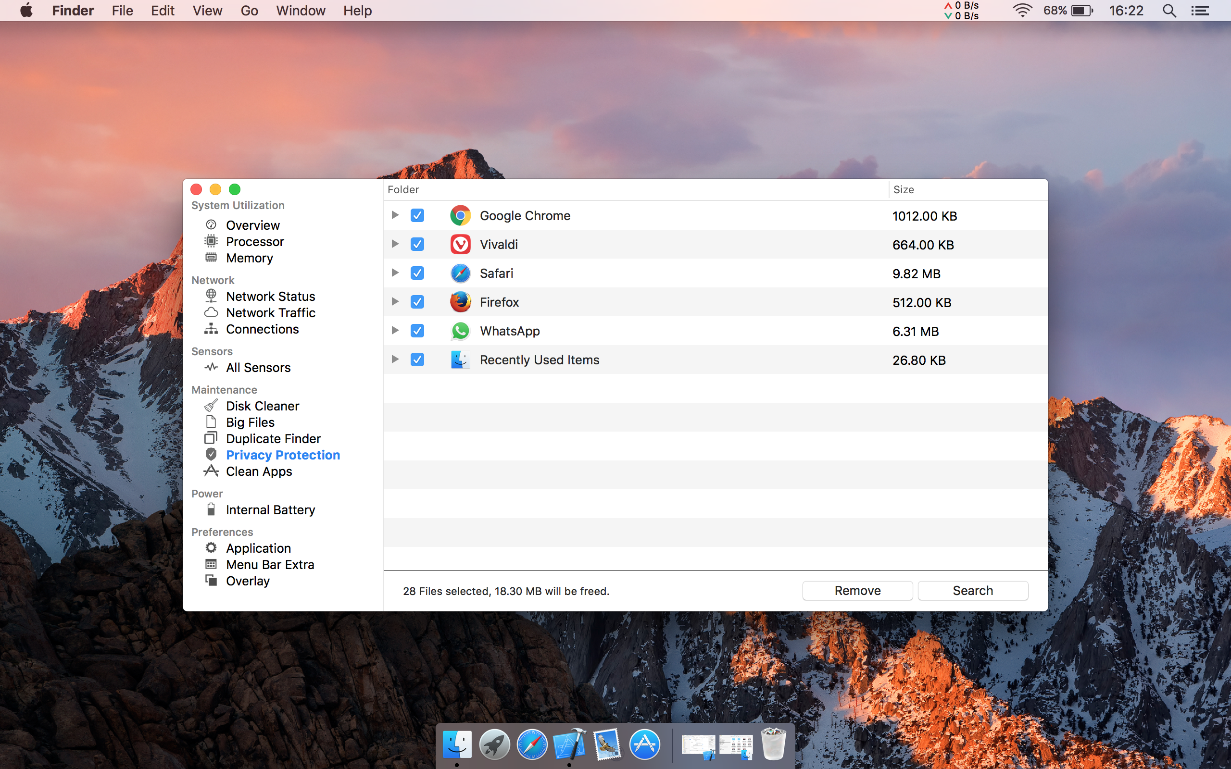Screen dimensions: 1231x769
Task: Open the Apple menu
Action: tap(26, 11)
